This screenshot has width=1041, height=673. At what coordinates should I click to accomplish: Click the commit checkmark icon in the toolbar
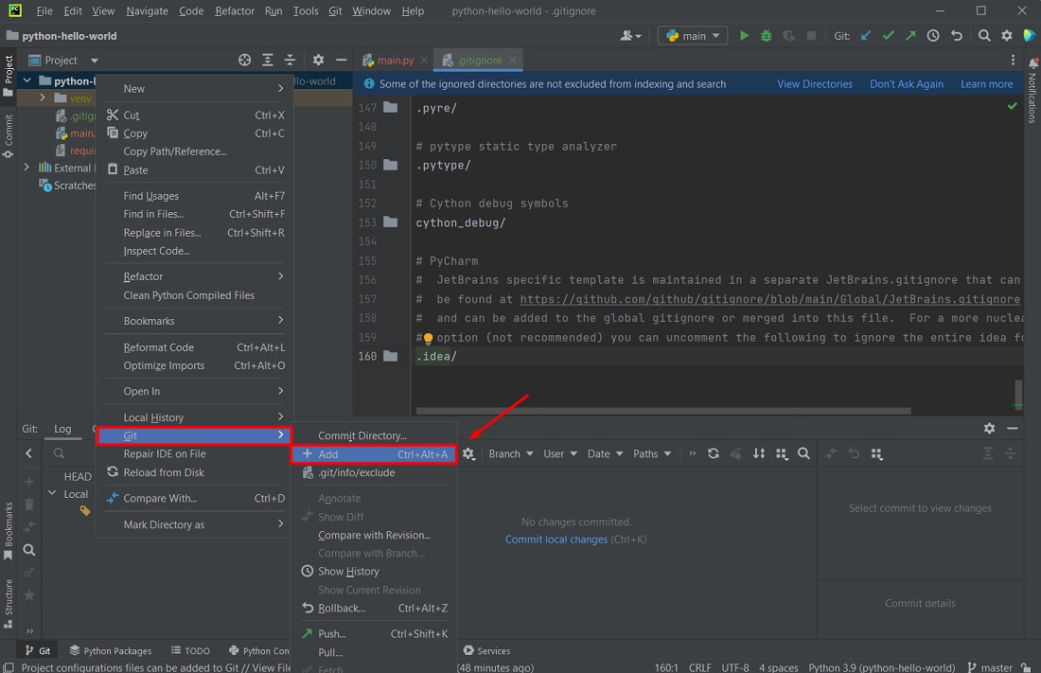[x=888, y=35]
